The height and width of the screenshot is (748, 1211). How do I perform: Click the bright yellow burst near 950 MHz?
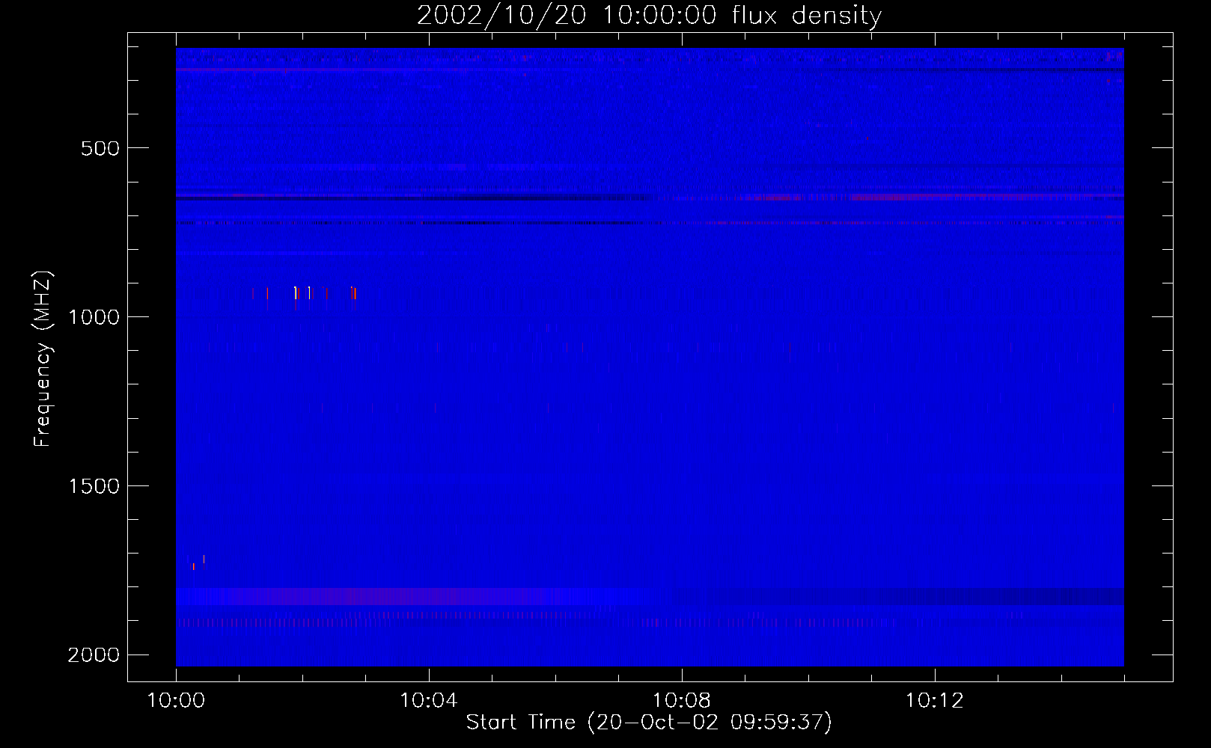(296, 292)
